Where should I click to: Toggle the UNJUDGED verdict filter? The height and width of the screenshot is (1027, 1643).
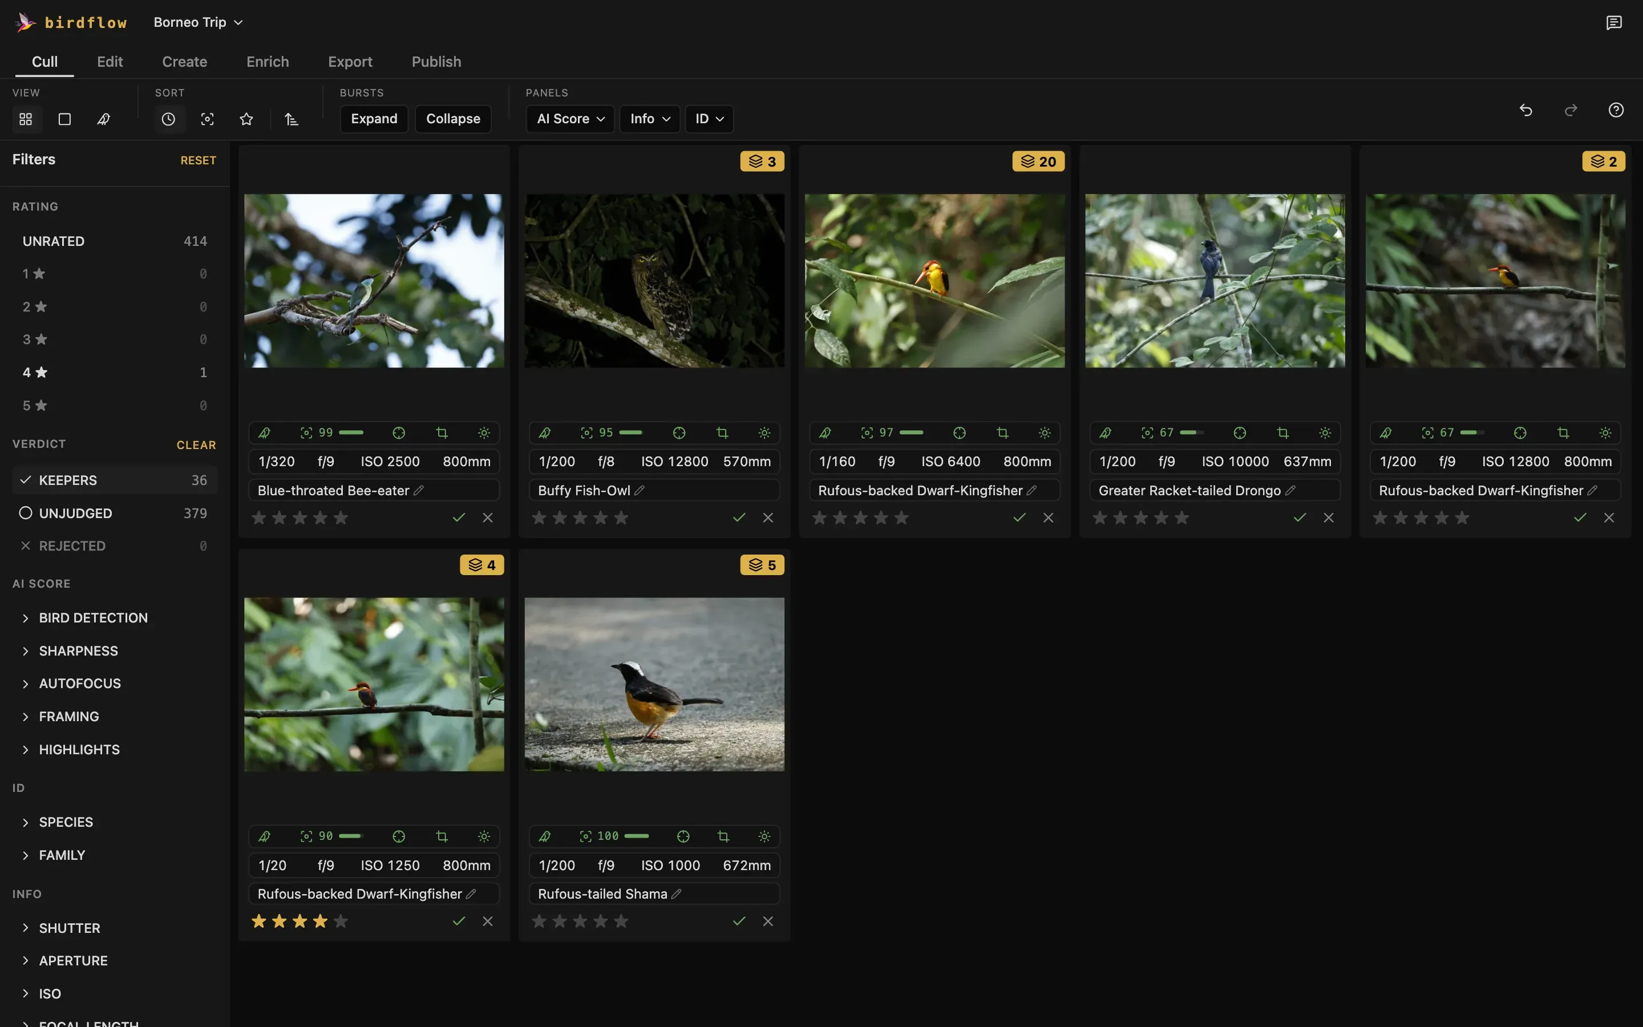[114, 513]
